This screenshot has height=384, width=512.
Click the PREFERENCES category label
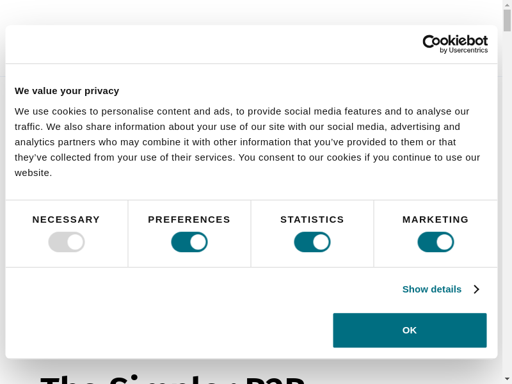tap(189, 220)
